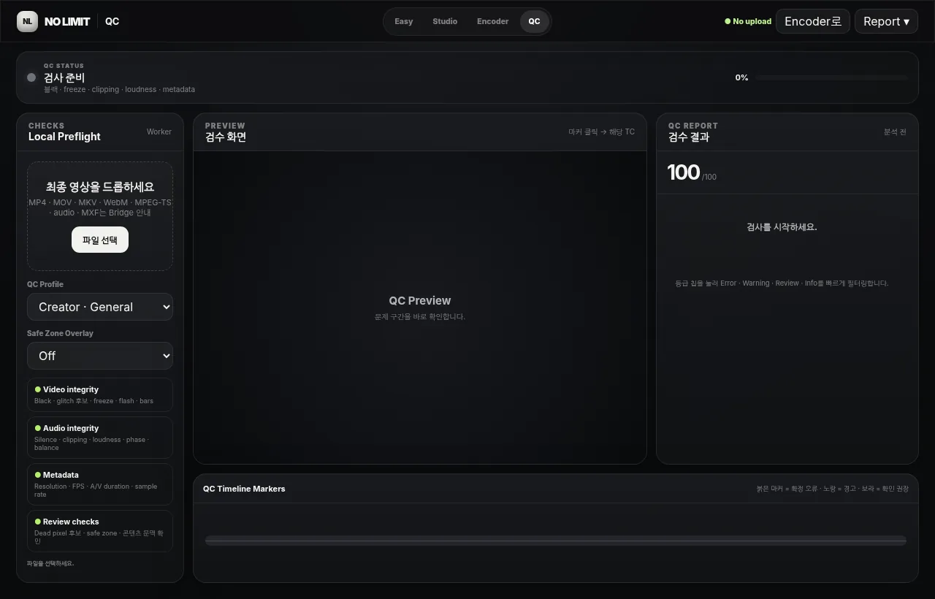The width and height of the screenshot is (935, 599).
Task: Switch to the Studio tab
Action: [445, 21]
